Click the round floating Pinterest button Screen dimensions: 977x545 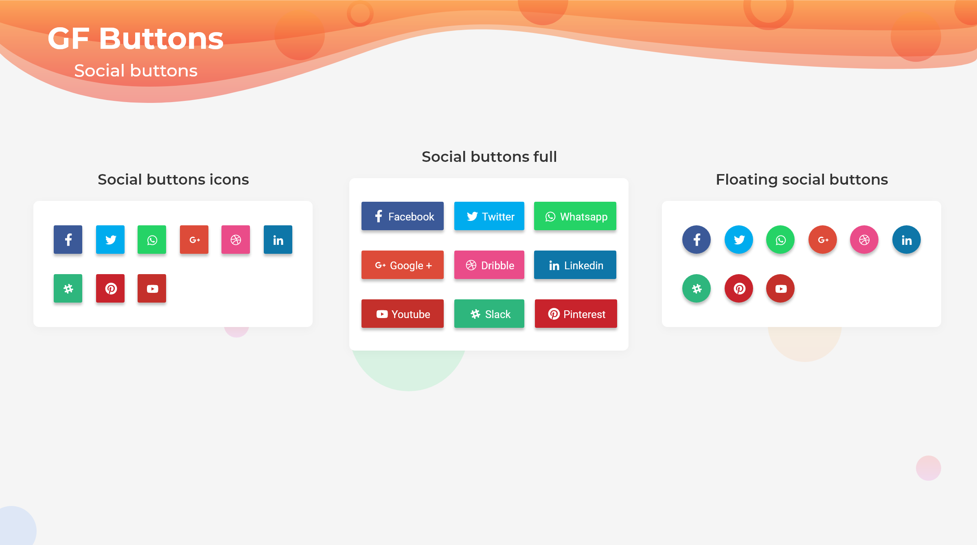pyautogui.click(x=739, y=288)
